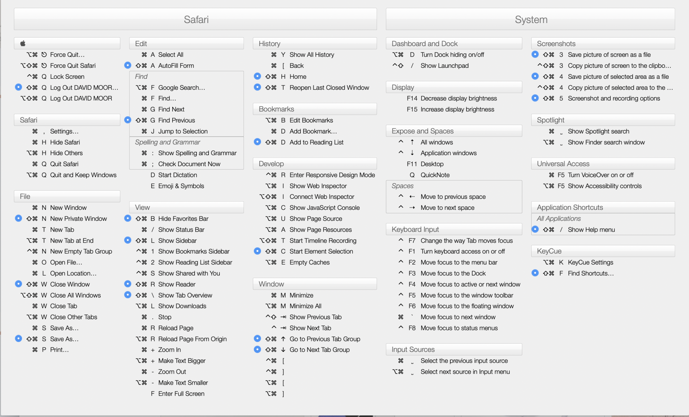Screen dimensions: 689x417
Task: Click blue dot next to Show Tab Overview
Action: click(128, 295)
